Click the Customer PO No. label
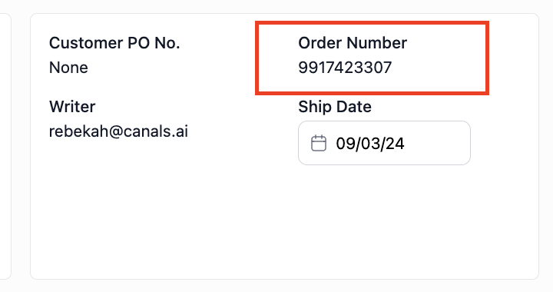Image resolution: width=553 pixels, height=292 pixels. pos(114,43)
